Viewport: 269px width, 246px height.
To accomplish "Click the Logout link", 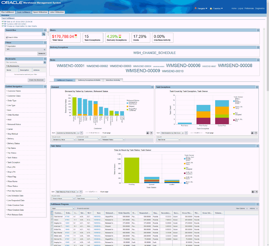I will 241,8.
